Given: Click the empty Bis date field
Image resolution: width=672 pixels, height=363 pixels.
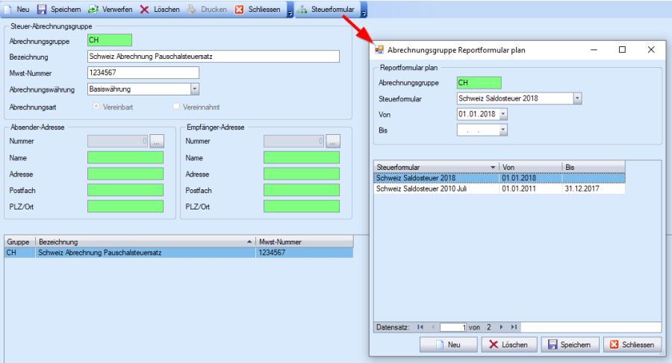Looking at the screenshot, I should (x=478, y=130).
